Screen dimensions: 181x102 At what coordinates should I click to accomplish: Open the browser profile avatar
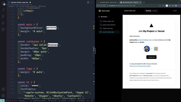click(x=176, y=6)
